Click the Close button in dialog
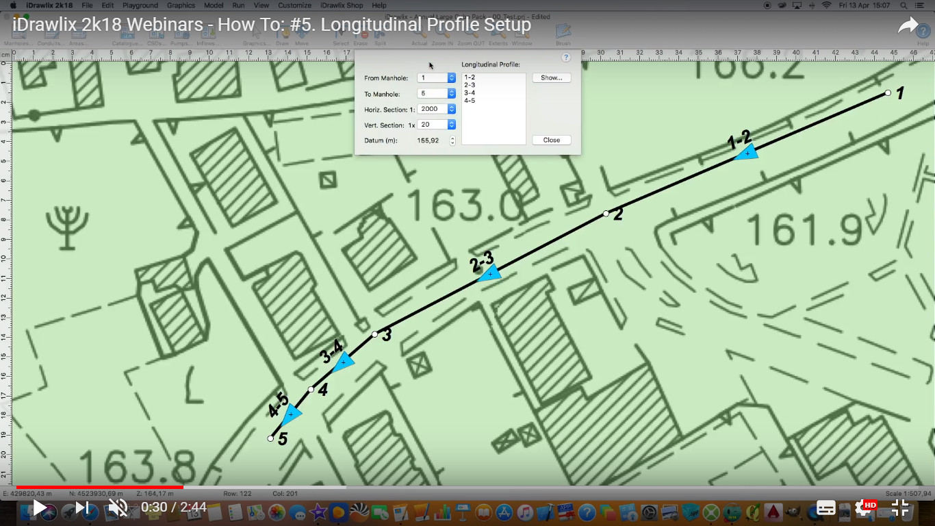This screenshot has width=935, height=526. 552,140
